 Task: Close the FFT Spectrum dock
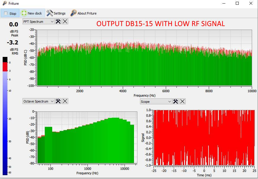click(65, 21)
